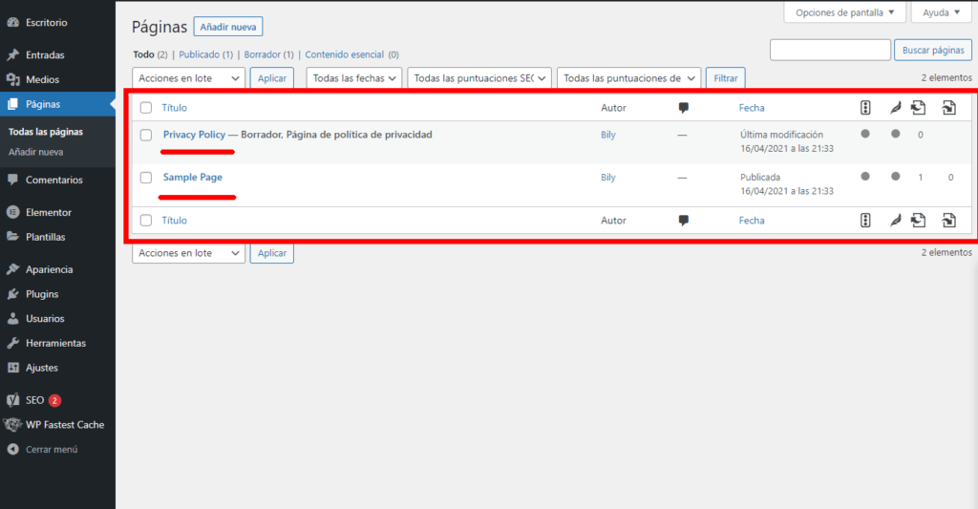Open the Todas las fechas dropdown
The height and width of the screenshot is (509, 978).
tap(353, 78)
